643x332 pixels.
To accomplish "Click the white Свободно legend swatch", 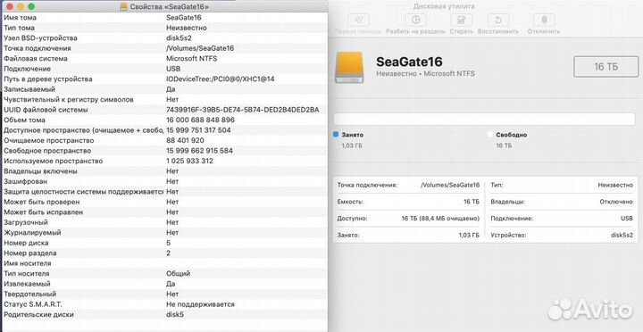I will tap(490, 134).
